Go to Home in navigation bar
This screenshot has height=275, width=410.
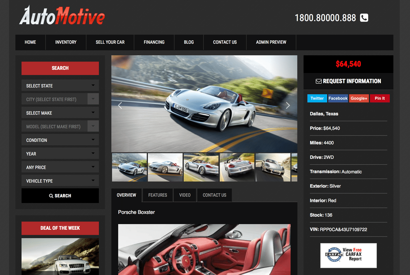coord(30,42)
